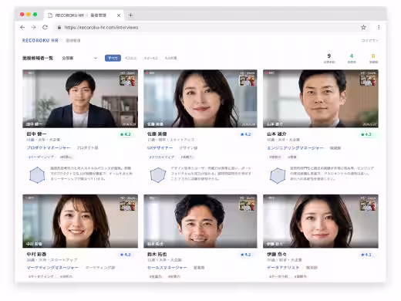Screen dimensions: 401x301
Task: Click the candidate name 田中 健一
Action: tap(36, 134)
